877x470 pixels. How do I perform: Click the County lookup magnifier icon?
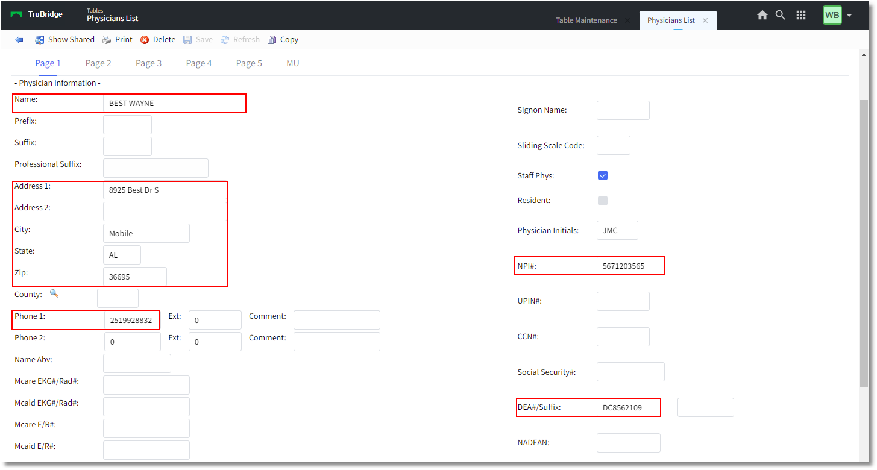point(54,293)
